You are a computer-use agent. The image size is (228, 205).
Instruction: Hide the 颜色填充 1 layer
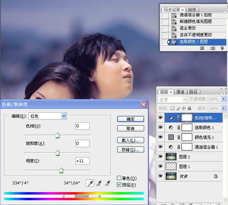[160, 137]
